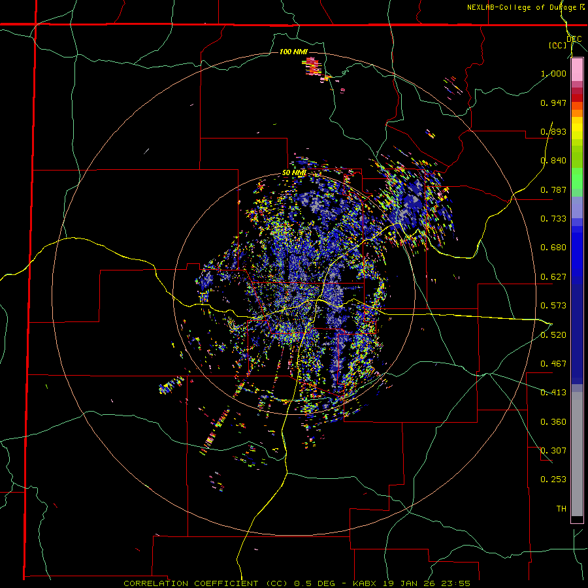Click the [CC] legend title
This screenshot has height=588, width=588.
point(558,45)
